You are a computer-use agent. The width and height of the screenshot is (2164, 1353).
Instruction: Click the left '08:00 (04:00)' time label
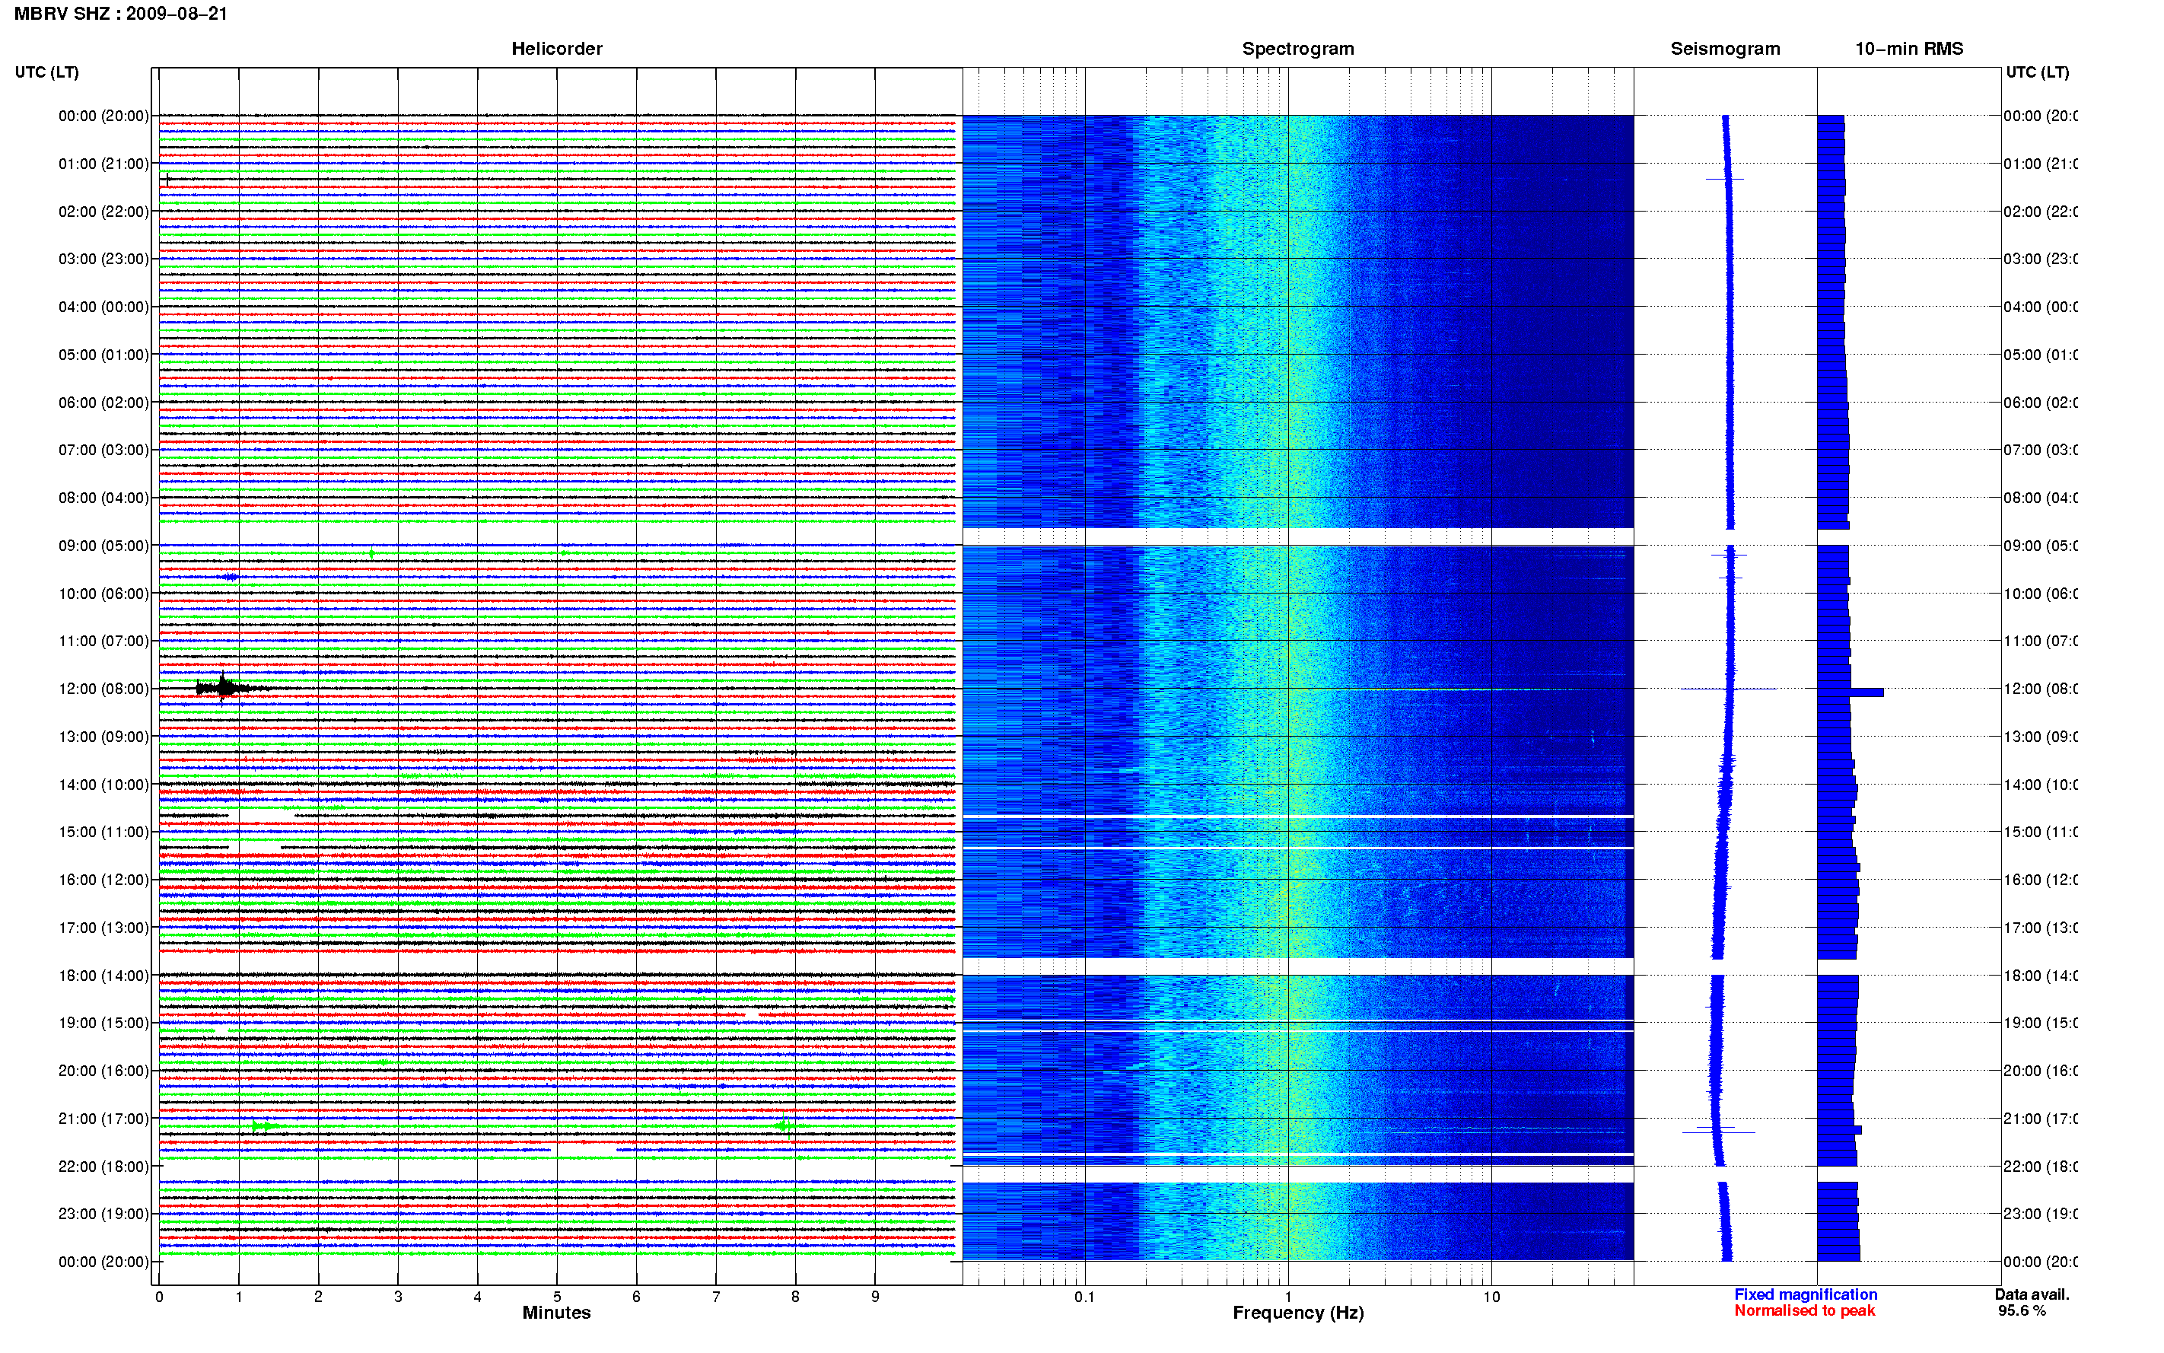click(103, 498)
